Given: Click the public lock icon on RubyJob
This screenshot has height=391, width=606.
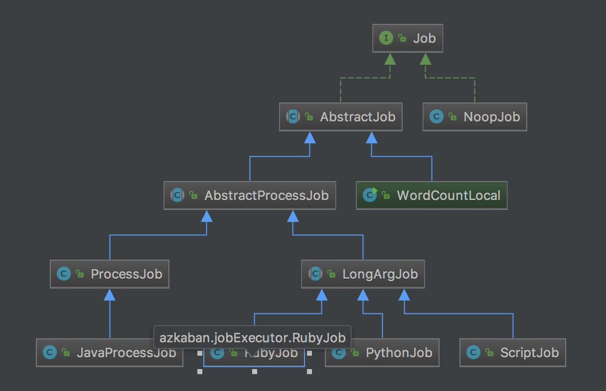Looking at the screenshot, I should 233,353.
